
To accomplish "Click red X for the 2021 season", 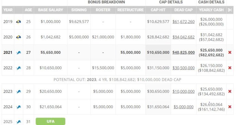I will (230, 53).
